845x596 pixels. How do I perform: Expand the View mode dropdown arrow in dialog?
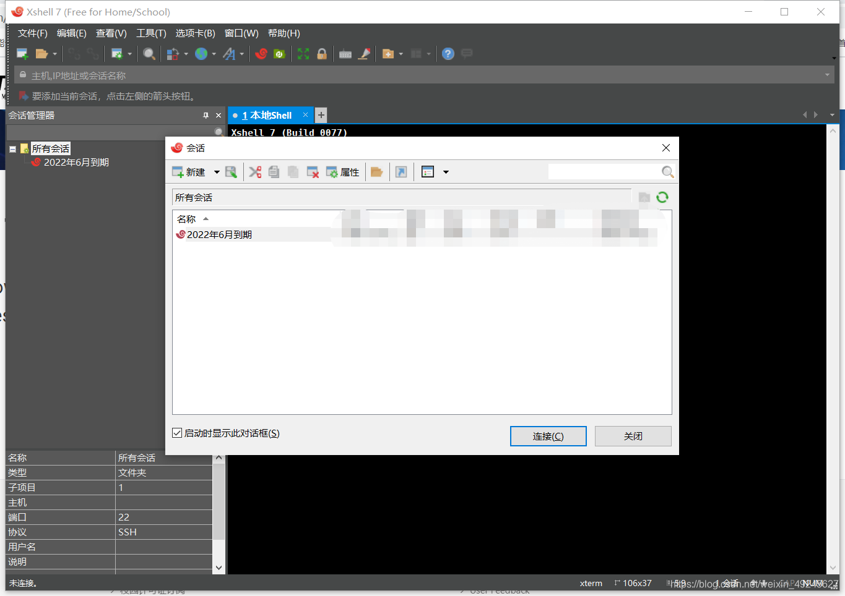446,172
